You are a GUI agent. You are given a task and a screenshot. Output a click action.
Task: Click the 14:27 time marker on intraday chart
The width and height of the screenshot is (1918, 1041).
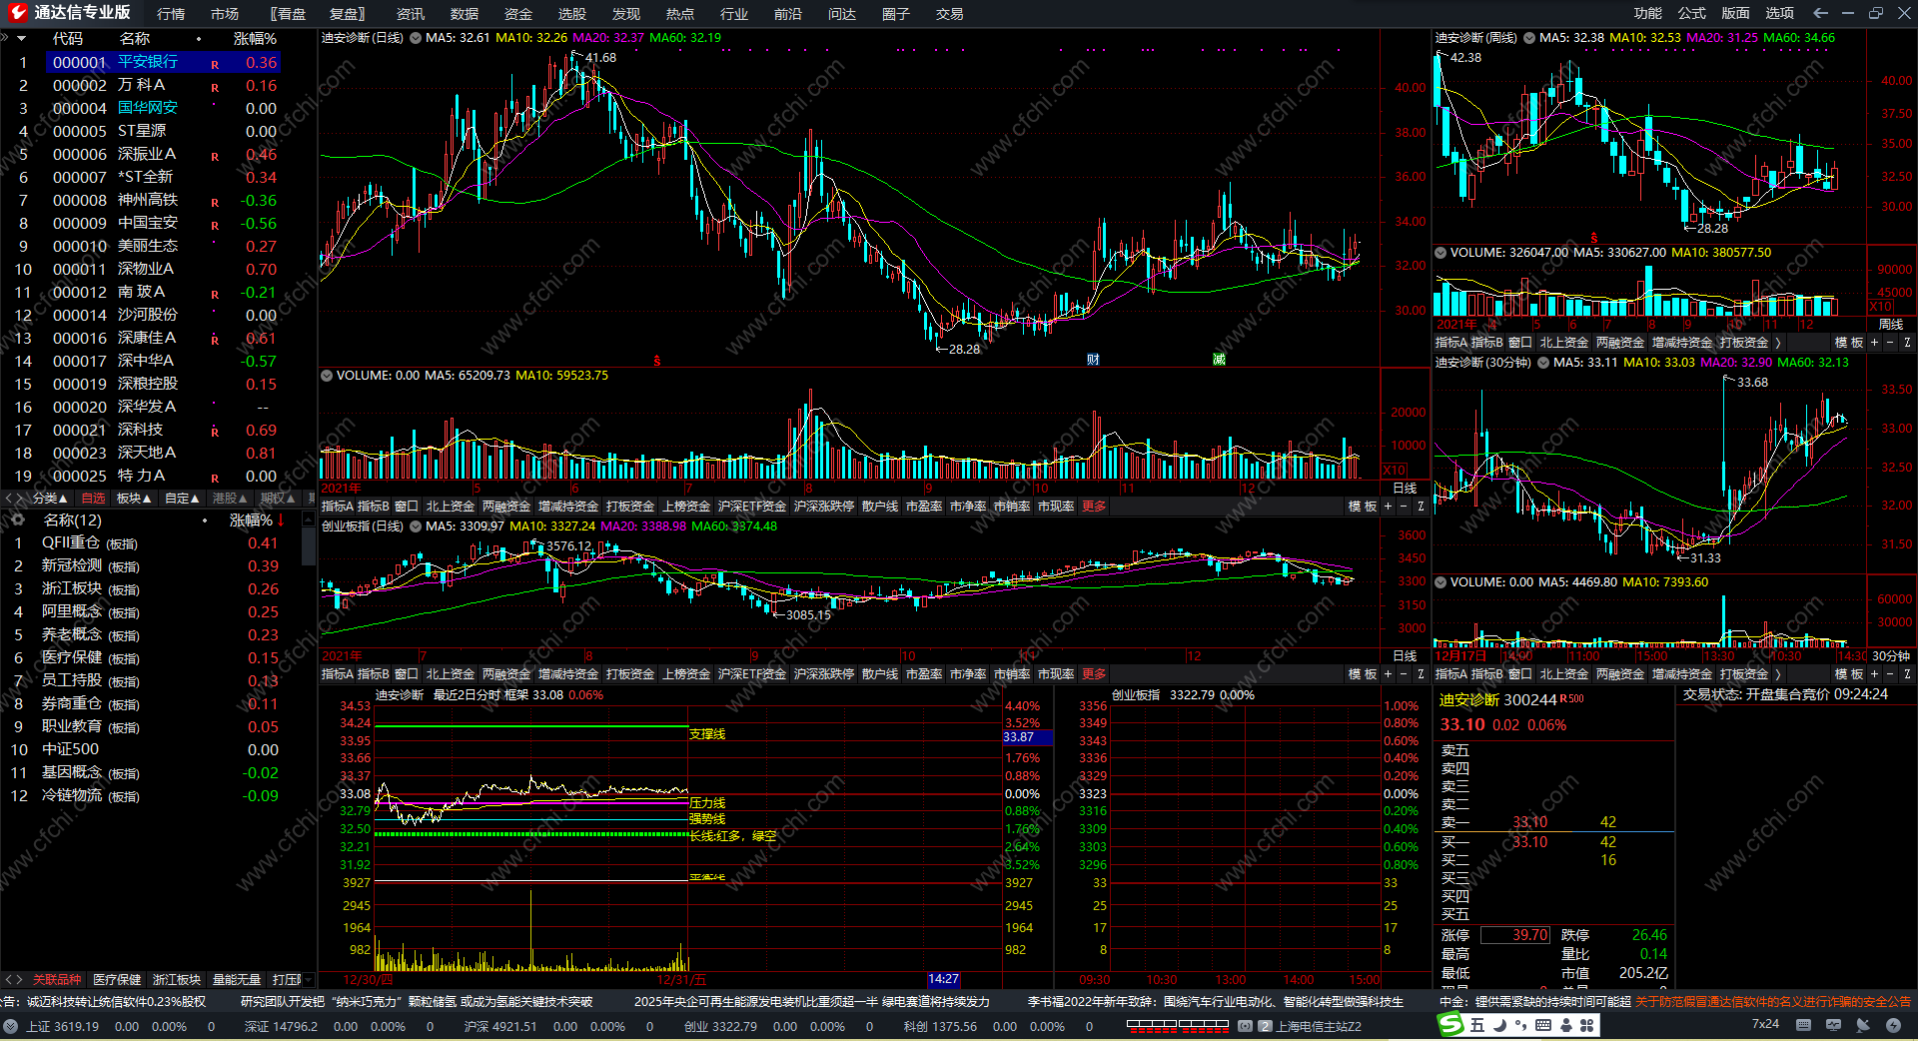(943, 980)
